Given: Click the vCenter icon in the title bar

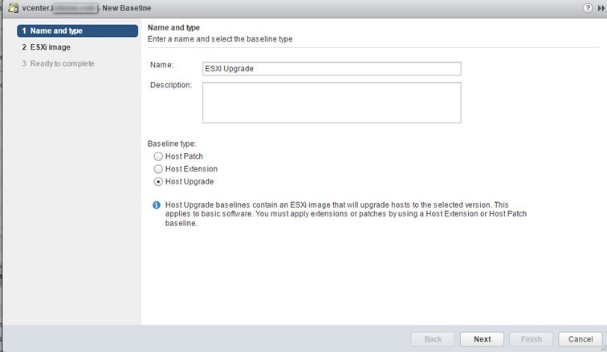Looking at the screenshot, I should [x=14, y=8].
